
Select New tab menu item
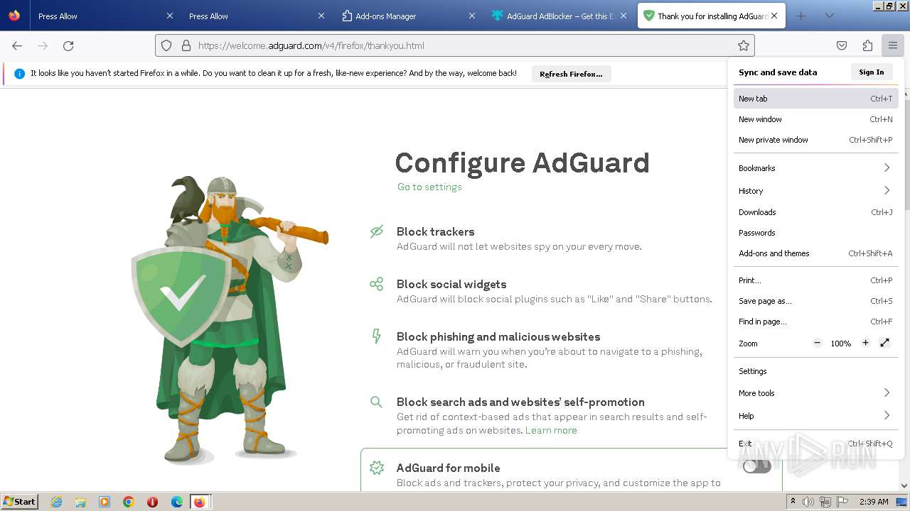coord(815,99)
